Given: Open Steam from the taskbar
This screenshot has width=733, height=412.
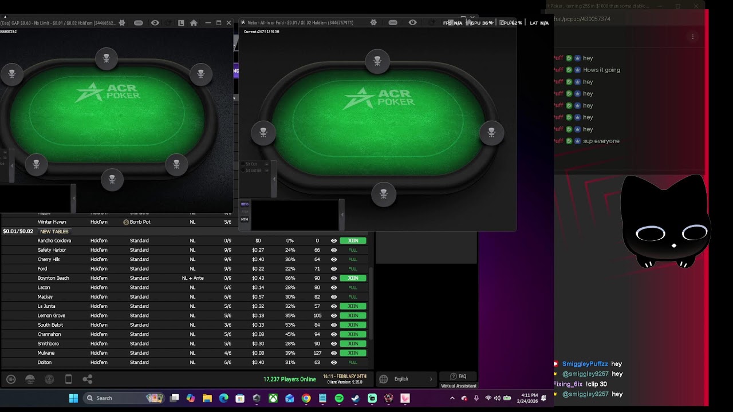Looking at the screenshot, I should (356, 398).
